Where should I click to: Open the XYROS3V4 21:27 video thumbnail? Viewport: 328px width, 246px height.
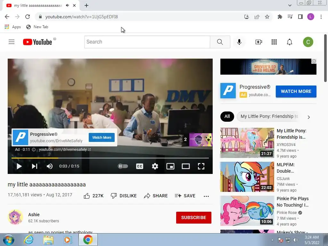click(x=247, y=143)
